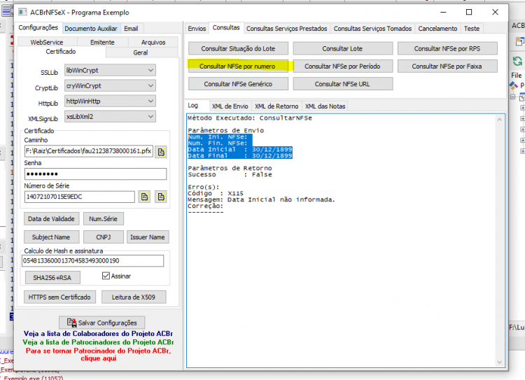The height and width of the screenshot is (380, 525).
Task: Switch to the XML de Retorno tab
Action: tap(276, 106)
